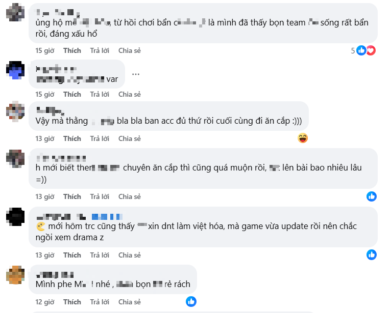This screenshot has width=390, height=313.
Task: Click the laughing emoji reaction under the 'ăn cắp :)))' comment
Action: coord(303,138)
